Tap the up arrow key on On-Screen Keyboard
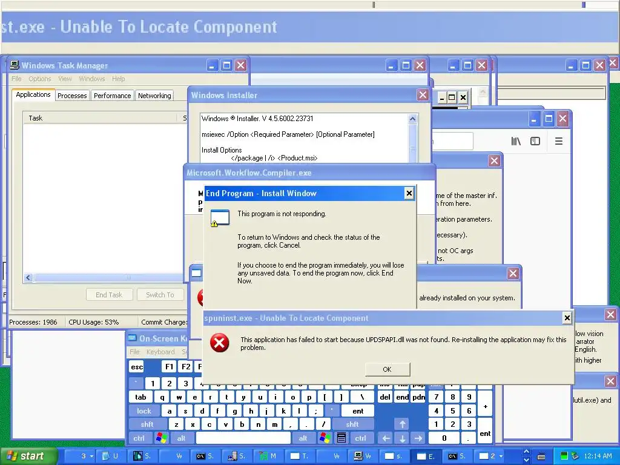 402,424
